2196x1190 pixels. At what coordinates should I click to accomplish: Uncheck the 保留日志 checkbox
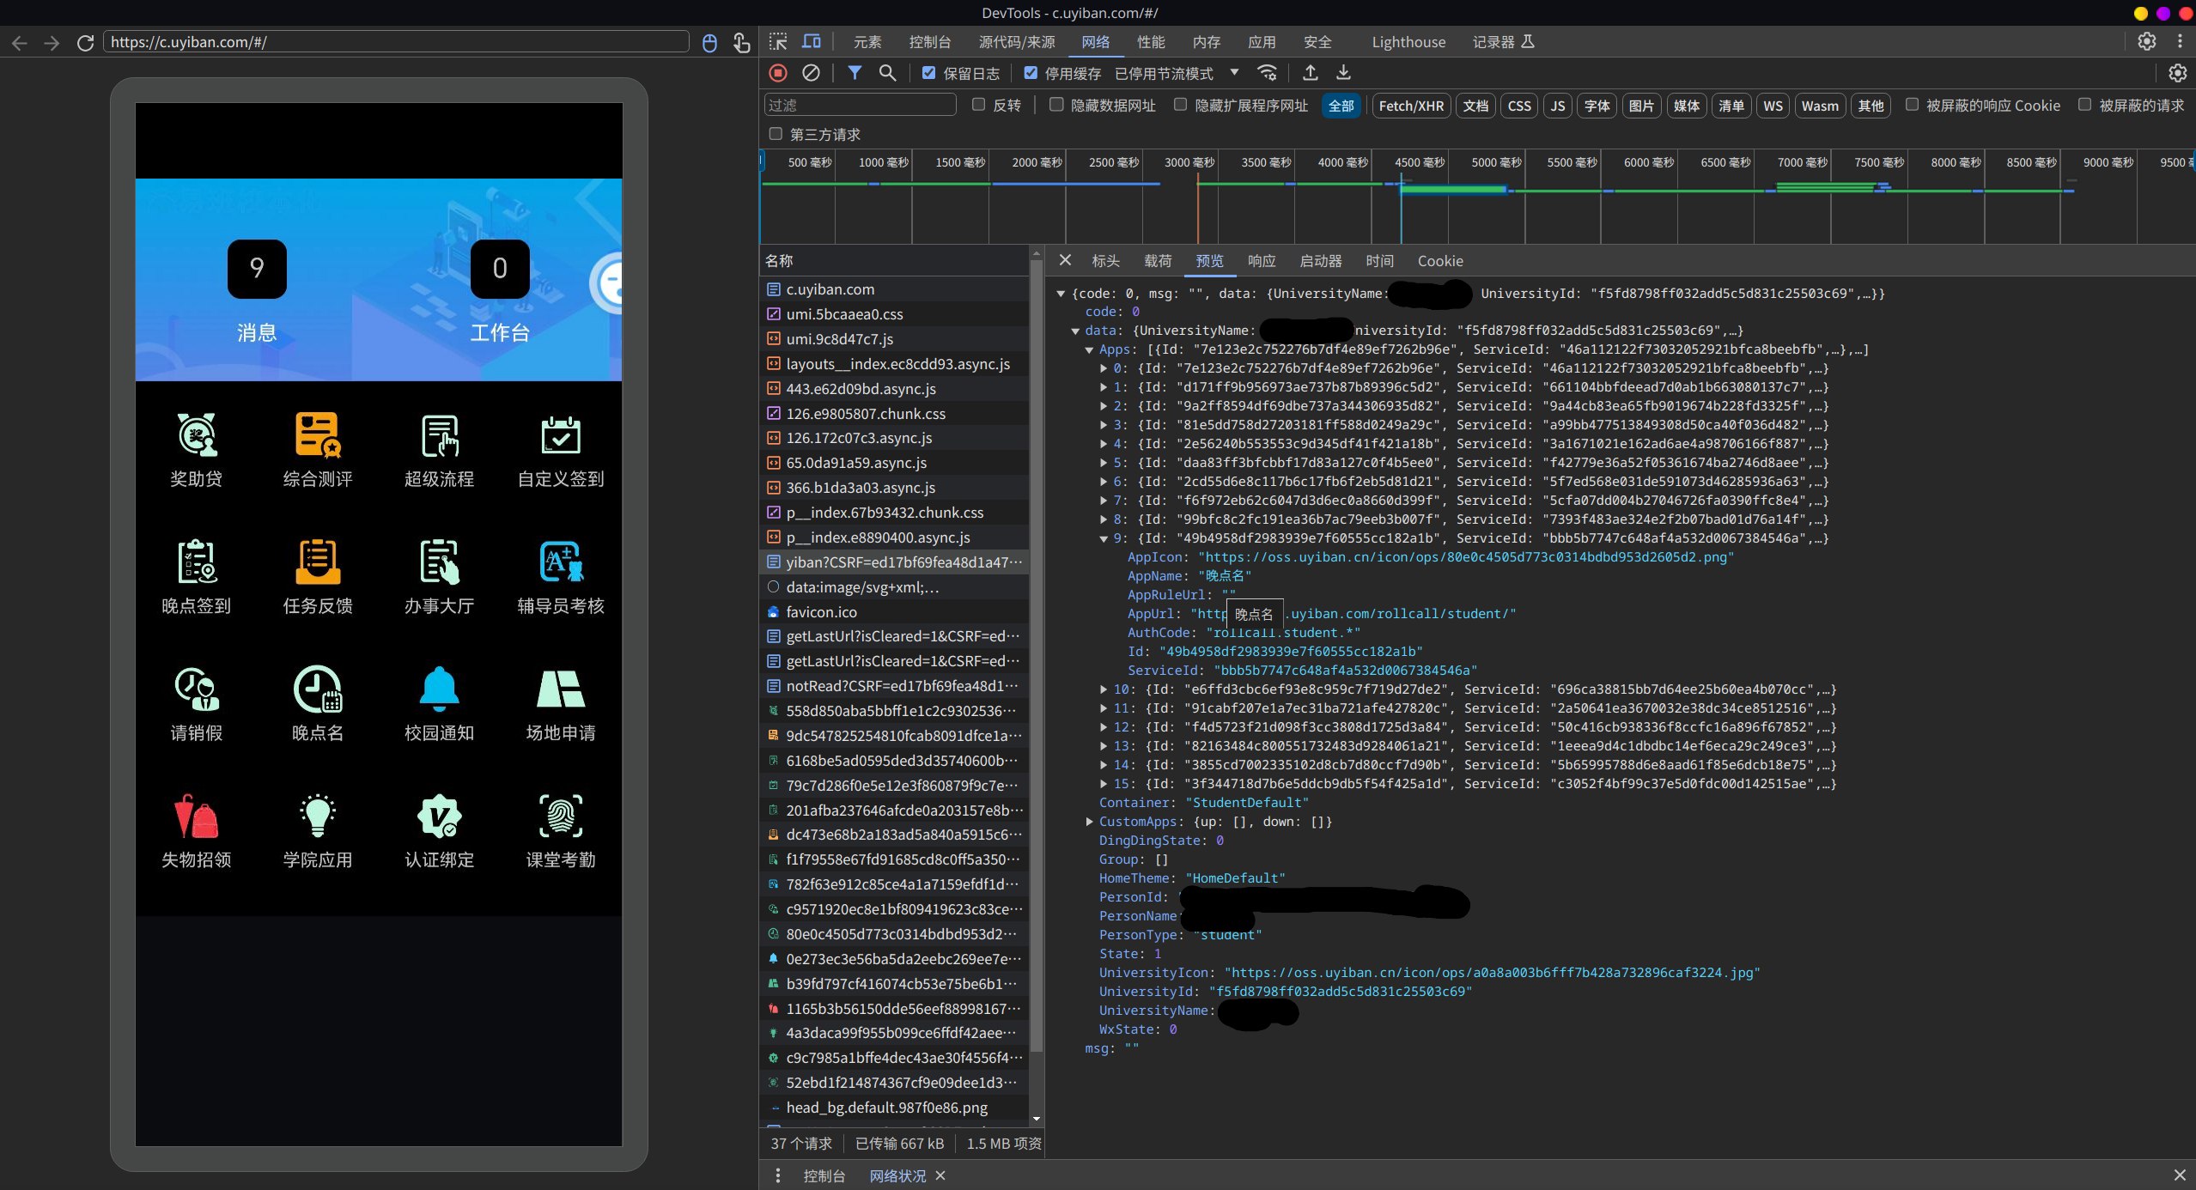(928, 73)
